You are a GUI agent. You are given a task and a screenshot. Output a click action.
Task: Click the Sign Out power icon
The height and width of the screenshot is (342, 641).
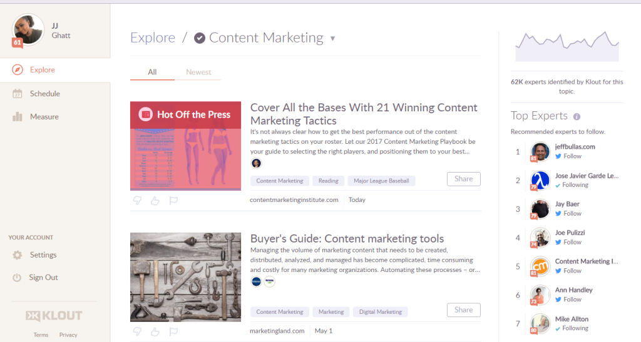(x=17, y=278)
